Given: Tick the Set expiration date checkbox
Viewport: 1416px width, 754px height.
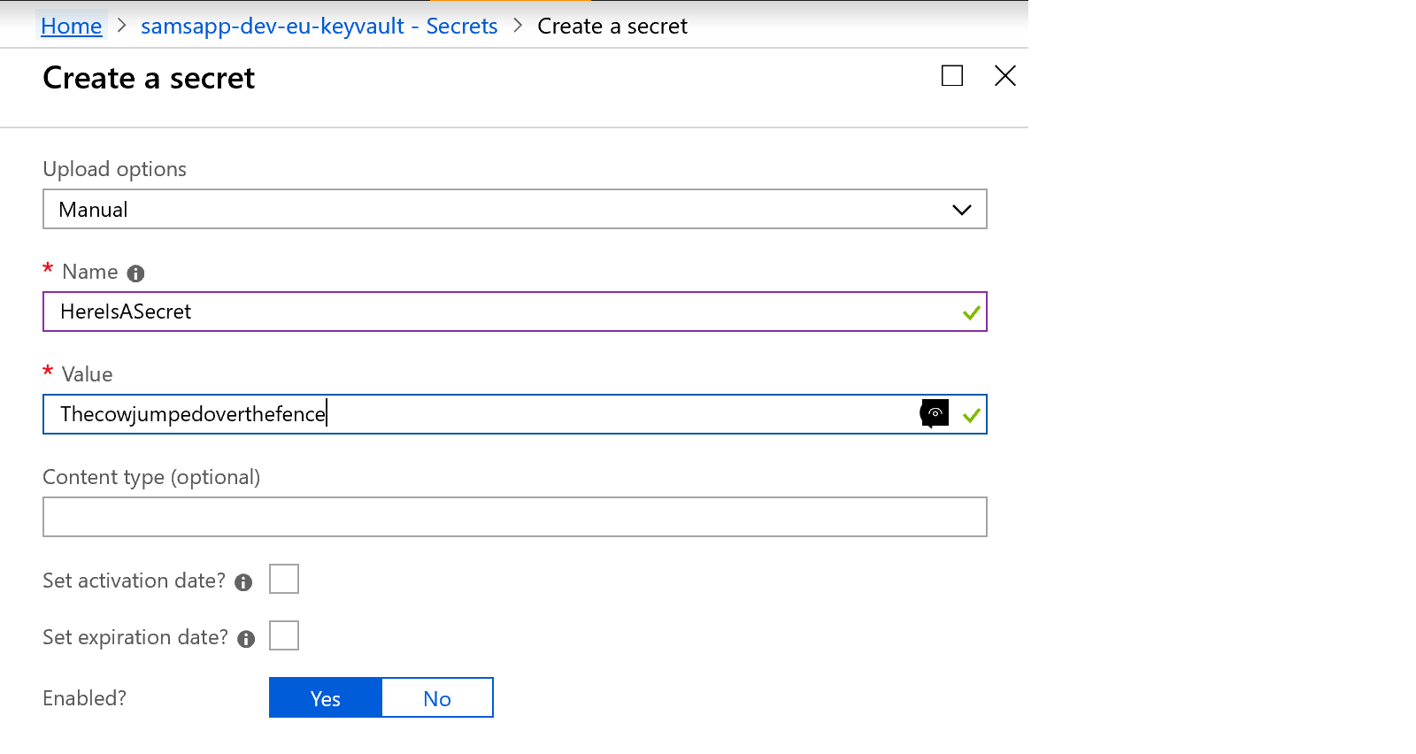Looking at the screenshot, I should click(284, 636).
